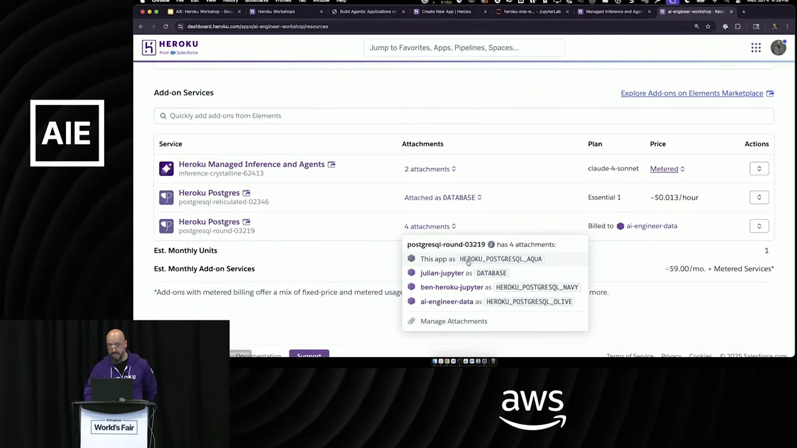The height and width of the screenshot is (448, 797).
Task: Open ai-engineer-data link in attachments popup
Action: tap(446, 302)
